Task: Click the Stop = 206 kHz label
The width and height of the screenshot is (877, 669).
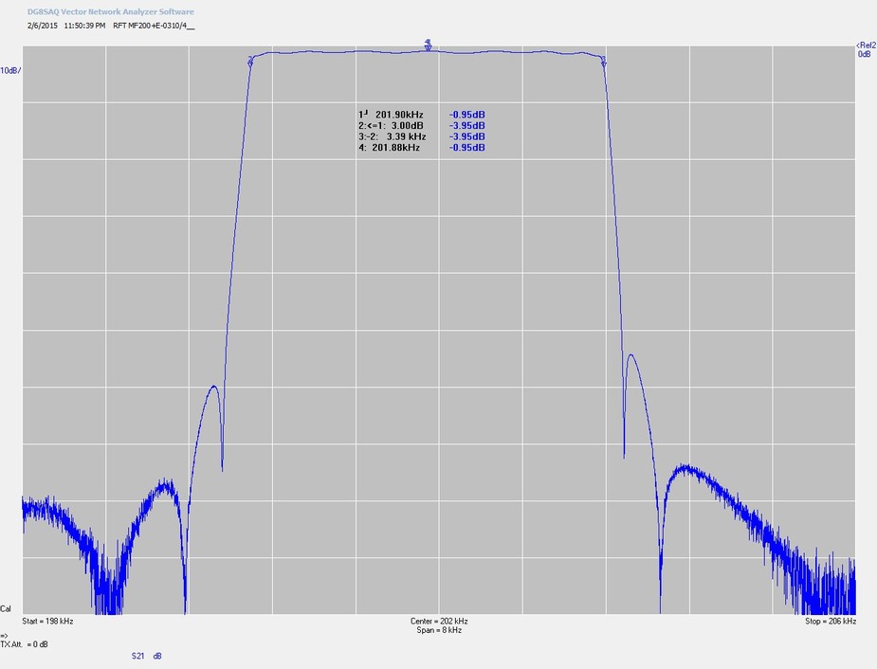Action: tap(830, 622)
